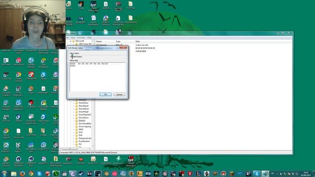The image size is (315, 177).
Task: Click the tree horizontal scroll left arrow
Action: coord(61,148)
